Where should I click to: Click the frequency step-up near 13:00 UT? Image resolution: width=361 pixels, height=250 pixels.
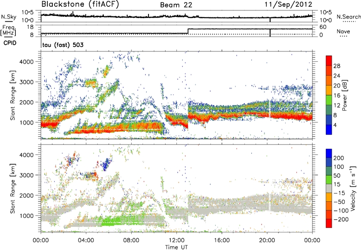(188, 31)
